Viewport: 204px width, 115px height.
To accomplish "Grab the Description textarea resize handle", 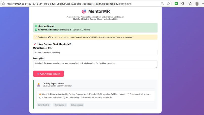I will pyautogui.click(x=156, y=67).
